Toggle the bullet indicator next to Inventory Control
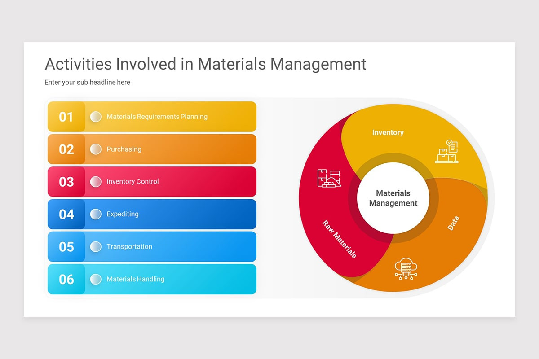 pyautogui.click(x=96, y=181)
